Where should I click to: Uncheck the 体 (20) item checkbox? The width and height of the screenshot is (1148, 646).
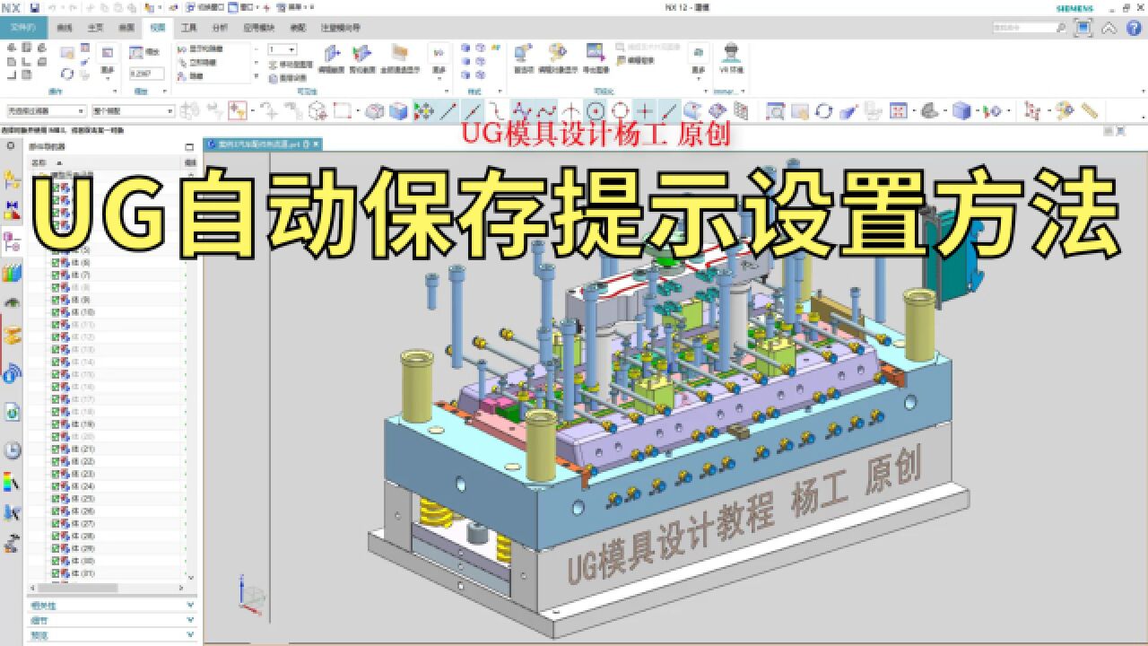pyautogui.click(x=55, y=436)
